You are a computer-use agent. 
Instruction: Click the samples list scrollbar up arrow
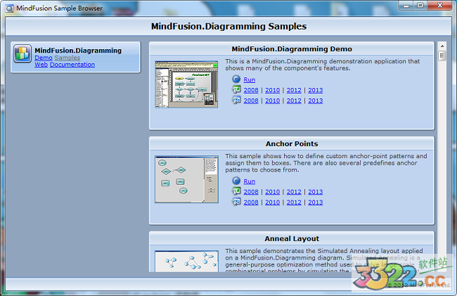[442, 46]
